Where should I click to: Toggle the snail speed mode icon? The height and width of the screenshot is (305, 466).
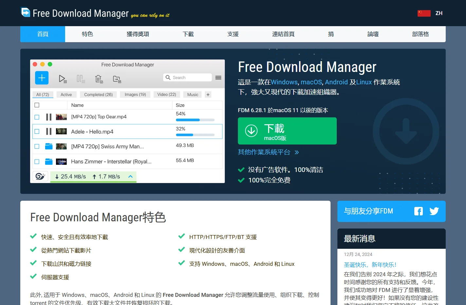(40, 177)
